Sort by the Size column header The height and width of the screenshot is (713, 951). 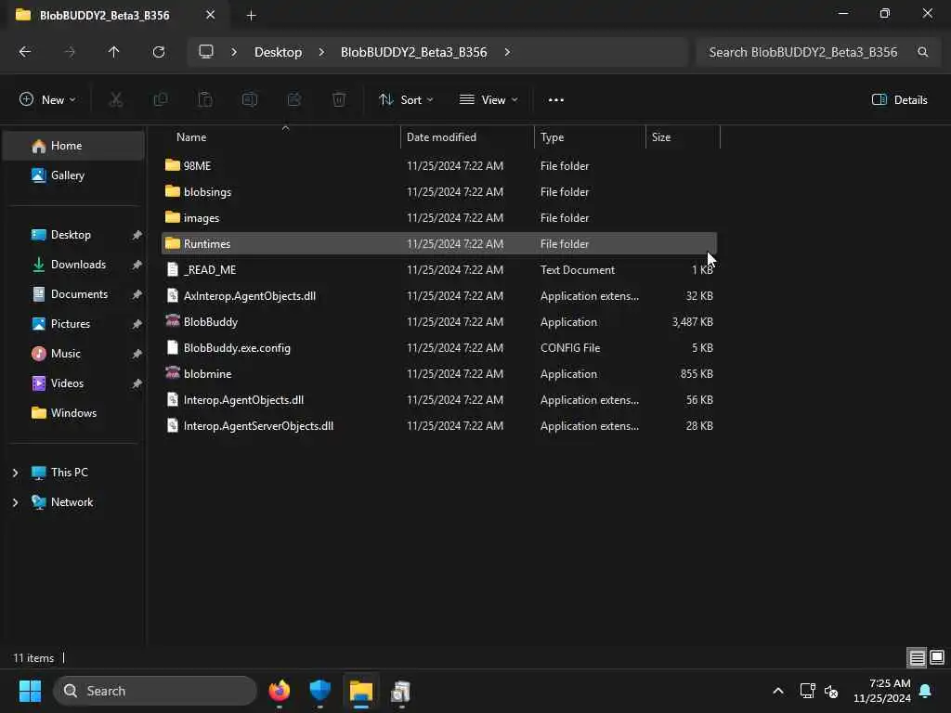coord(683,137)
